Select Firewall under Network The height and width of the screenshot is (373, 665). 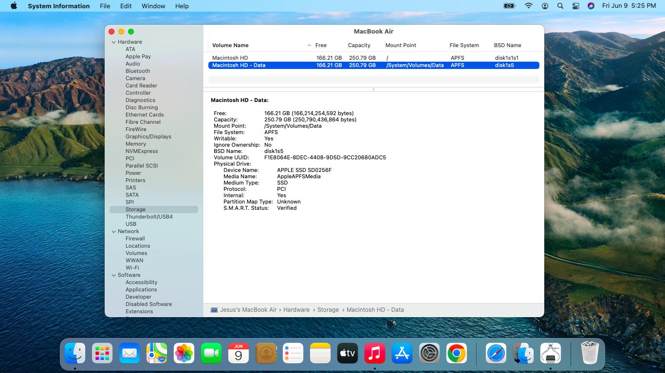(x=135, y=238)
